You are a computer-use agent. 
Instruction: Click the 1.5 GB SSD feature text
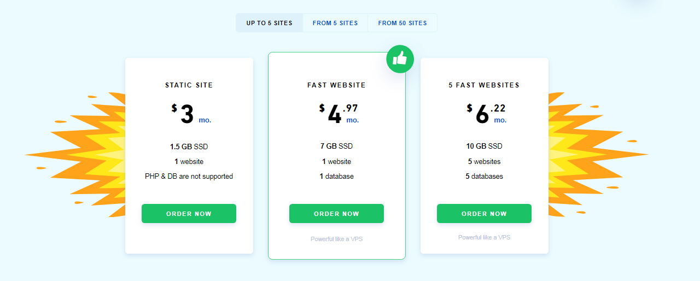click(x=189, y=147)
